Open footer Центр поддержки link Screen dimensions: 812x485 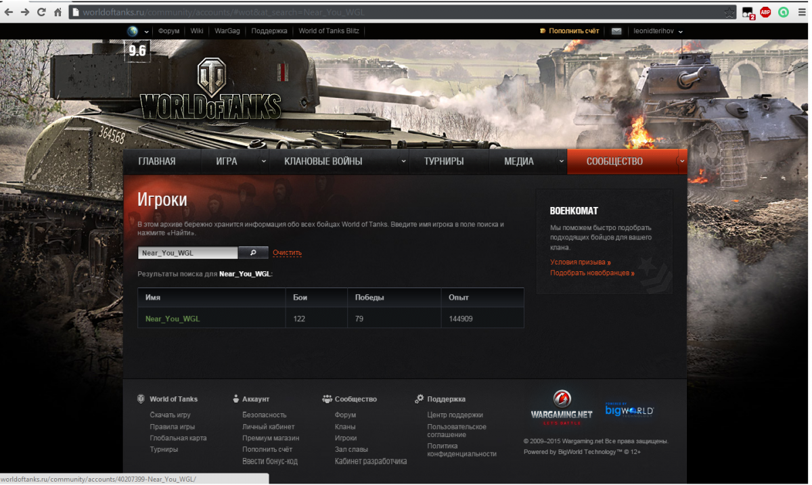tap(455, 415)
